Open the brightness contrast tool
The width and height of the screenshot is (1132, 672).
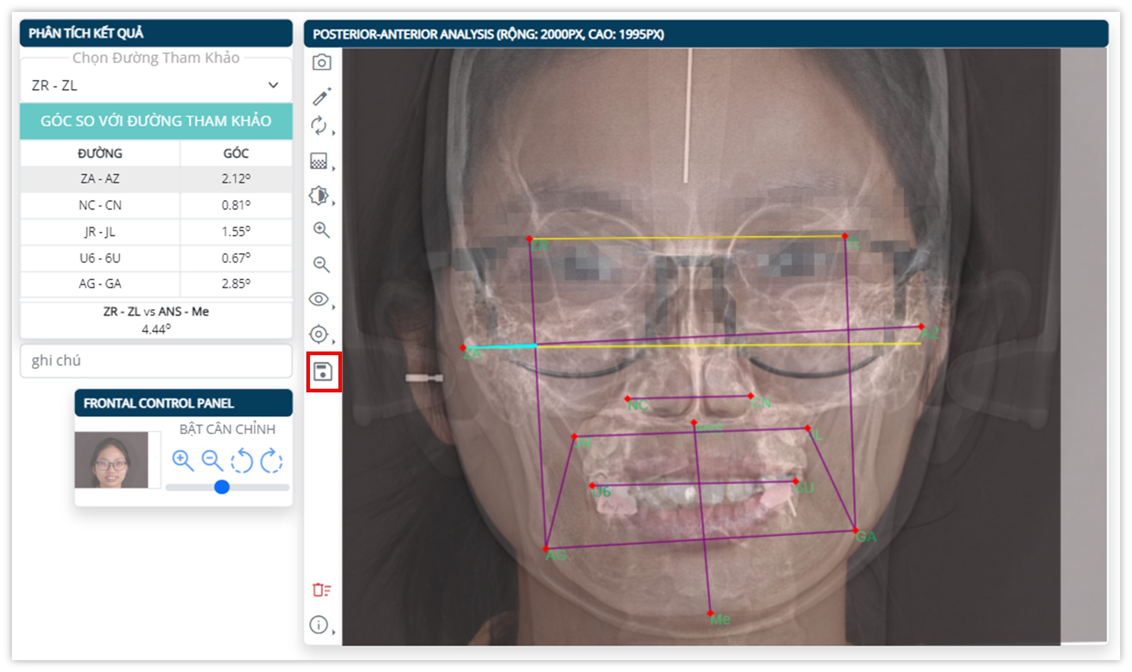[x=319, y=195]
